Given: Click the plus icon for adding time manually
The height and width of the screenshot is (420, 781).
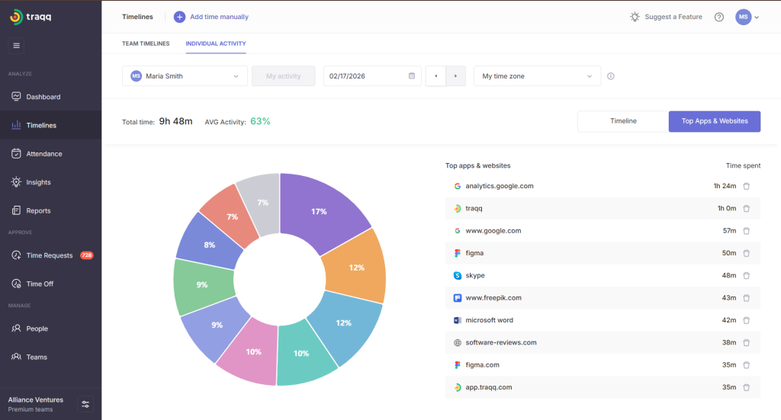Looking at the screenshot, I should (x=179, y=17).
